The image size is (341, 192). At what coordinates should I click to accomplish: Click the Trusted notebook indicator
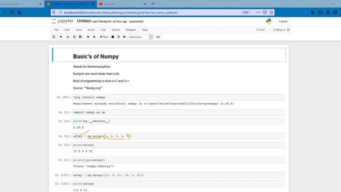point(261,30)
